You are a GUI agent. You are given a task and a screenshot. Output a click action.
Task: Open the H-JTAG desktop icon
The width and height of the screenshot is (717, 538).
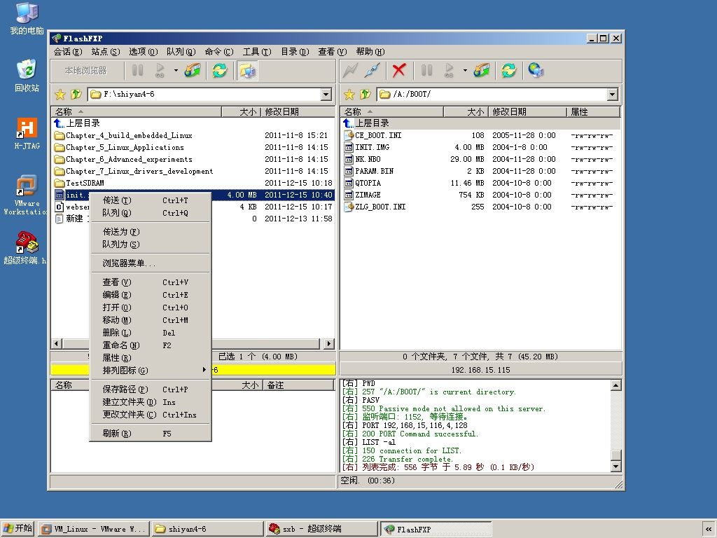pyautogui.click(x=27, y=133)
